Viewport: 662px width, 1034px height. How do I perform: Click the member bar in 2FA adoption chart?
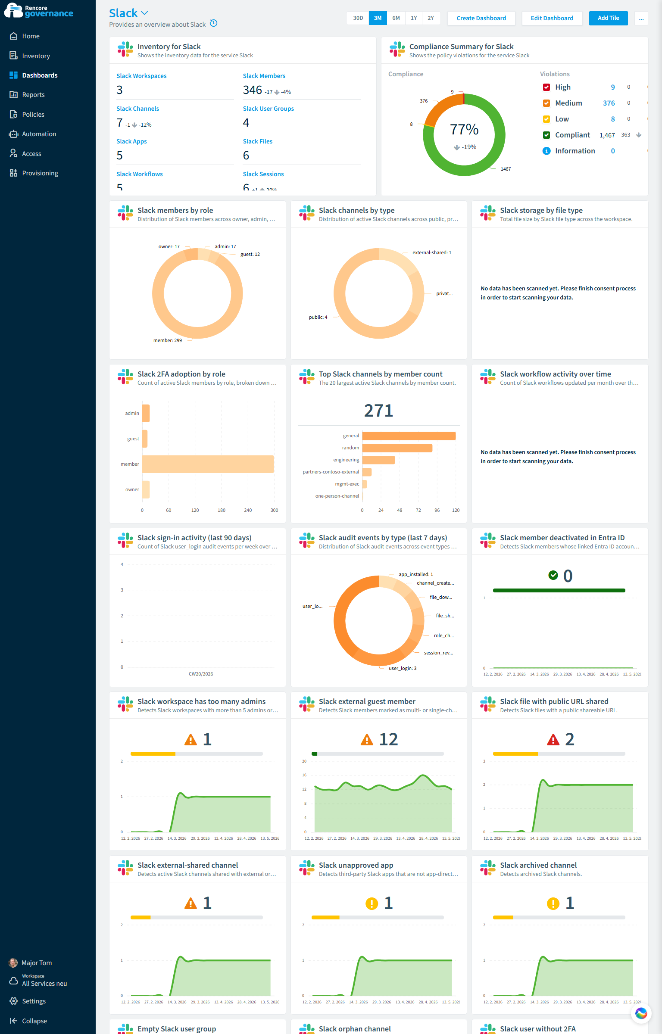[208, 464]
